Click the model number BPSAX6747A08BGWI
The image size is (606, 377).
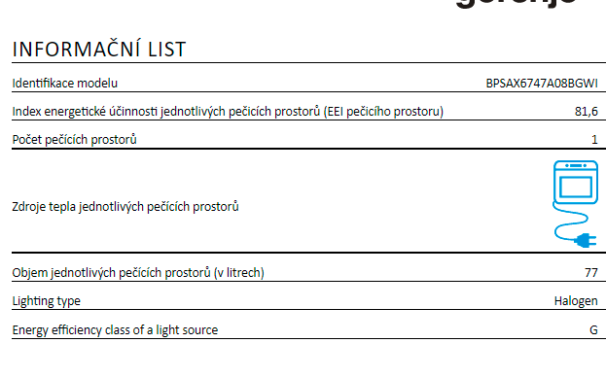pos(542,84)
